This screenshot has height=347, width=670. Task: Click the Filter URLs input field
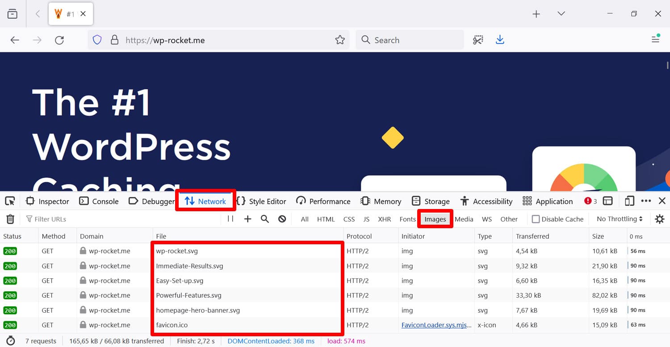tap(121, 219)
